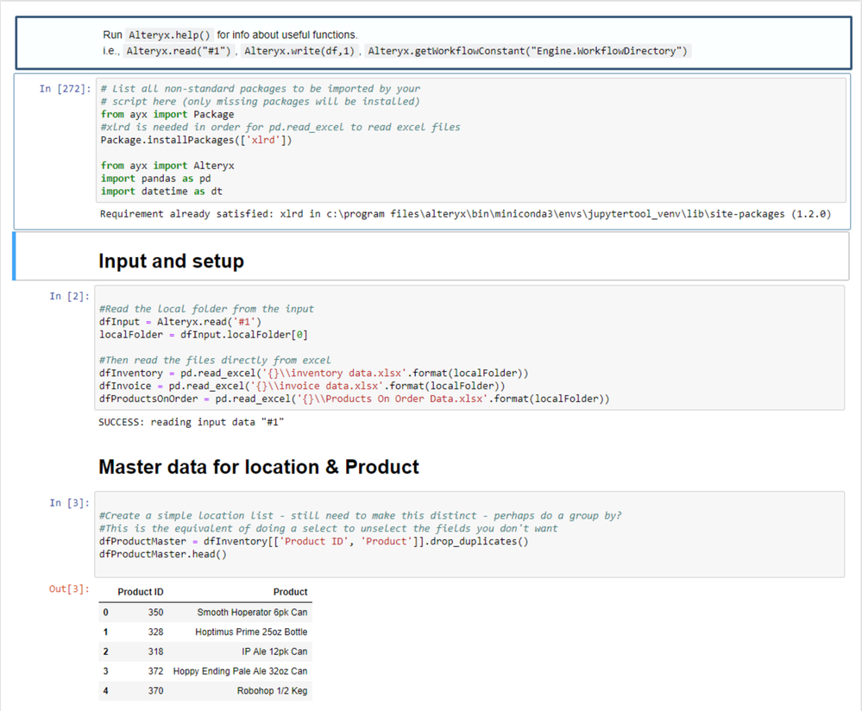Click 'Master data for location & Product' heading
The width and height of the screenshot is (862, 711).
click(x=259, y=468)
